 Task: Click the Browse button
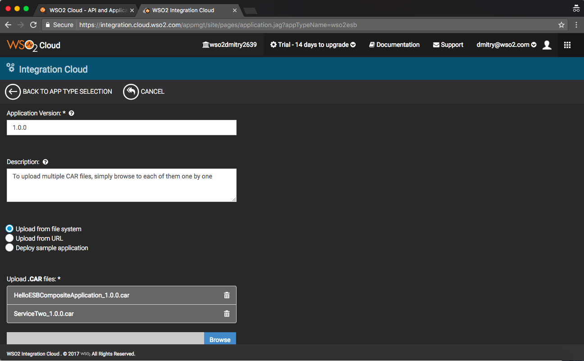(220, 339)
